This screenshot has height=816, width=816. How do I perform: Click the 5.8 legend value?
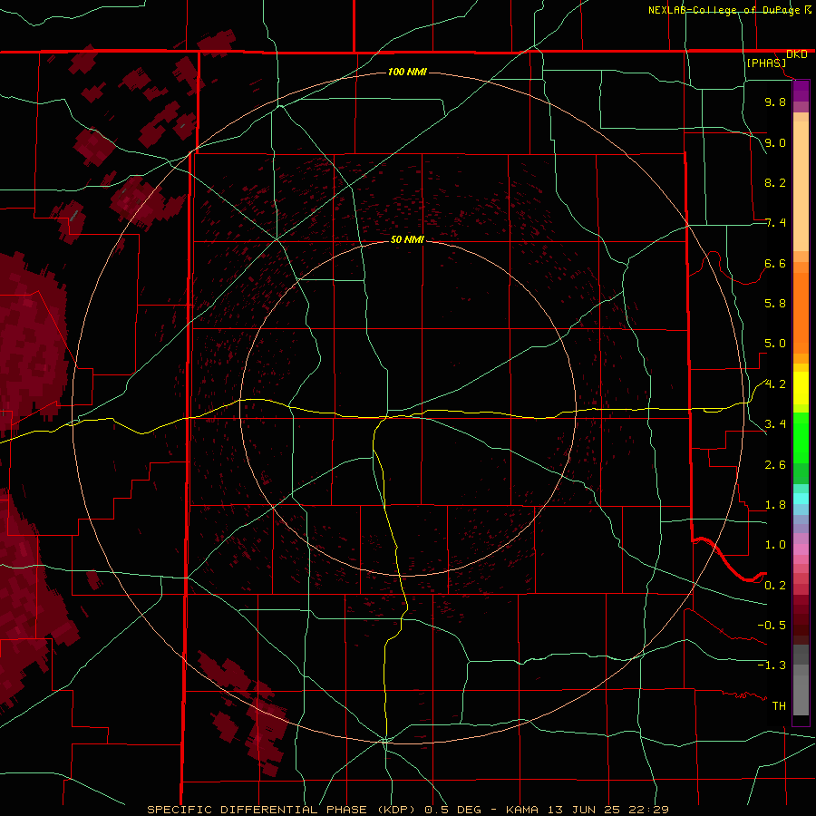pyautogui.click(x=775, y=304)
